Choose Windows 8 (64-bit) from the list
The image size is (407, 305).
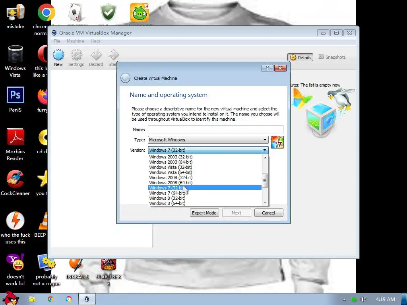coord(205,203)
